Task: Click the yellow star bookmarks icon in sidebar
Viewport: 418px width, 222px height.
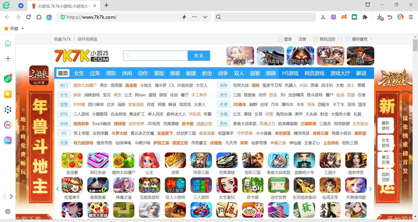Action: 7,94
